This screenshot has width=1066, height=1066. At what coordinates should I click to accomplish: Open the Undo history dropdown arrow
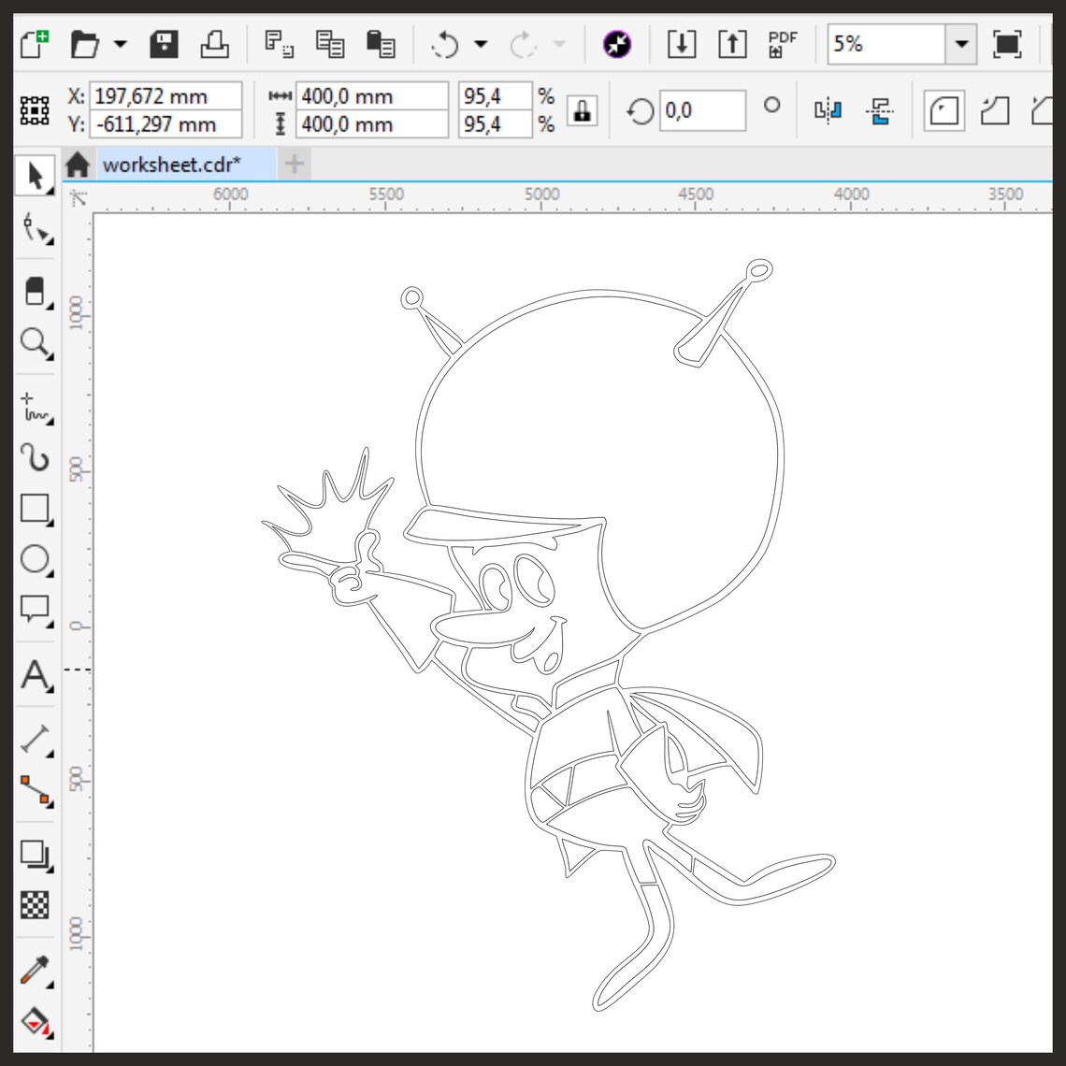click(481, 44)
